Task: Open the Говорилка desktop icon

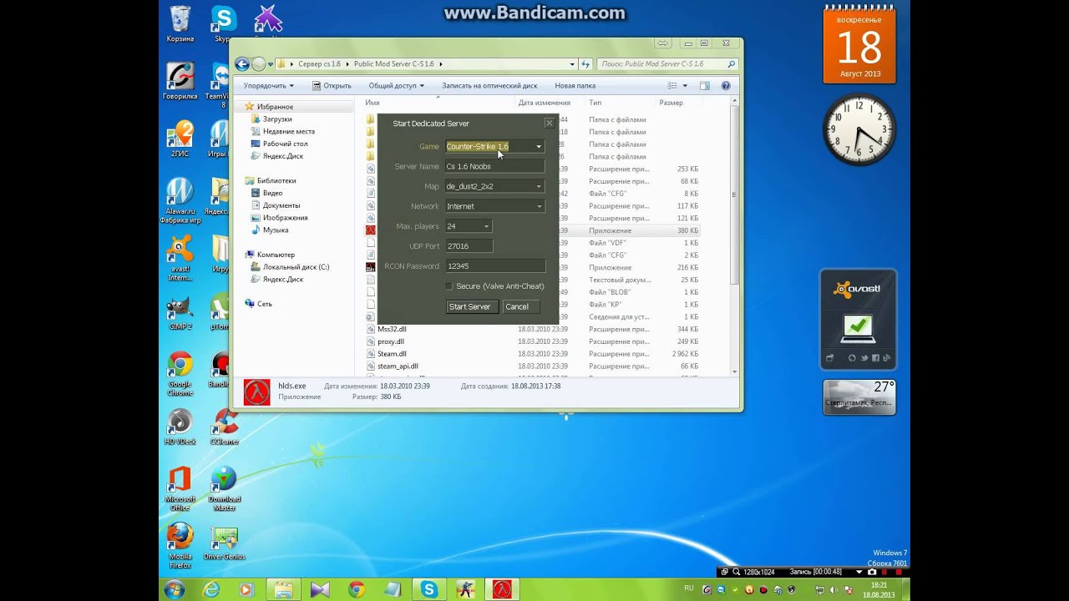Action: point(180,82)
